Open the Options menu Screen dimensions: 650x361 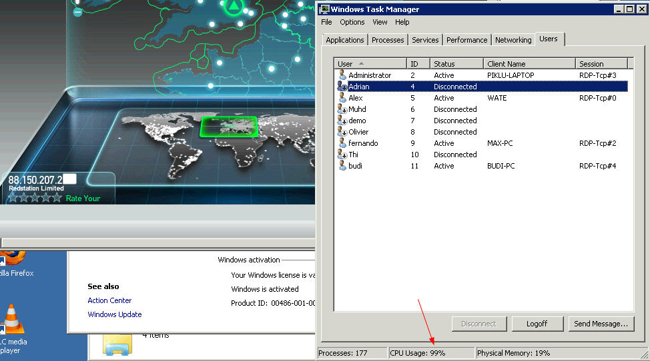pyautogui.click(x=352, y=22)
